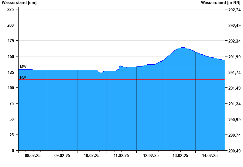Click the 'Wasserstand [cm]' axis title
This screenshot has width=243, height=167.
(19, 2)
